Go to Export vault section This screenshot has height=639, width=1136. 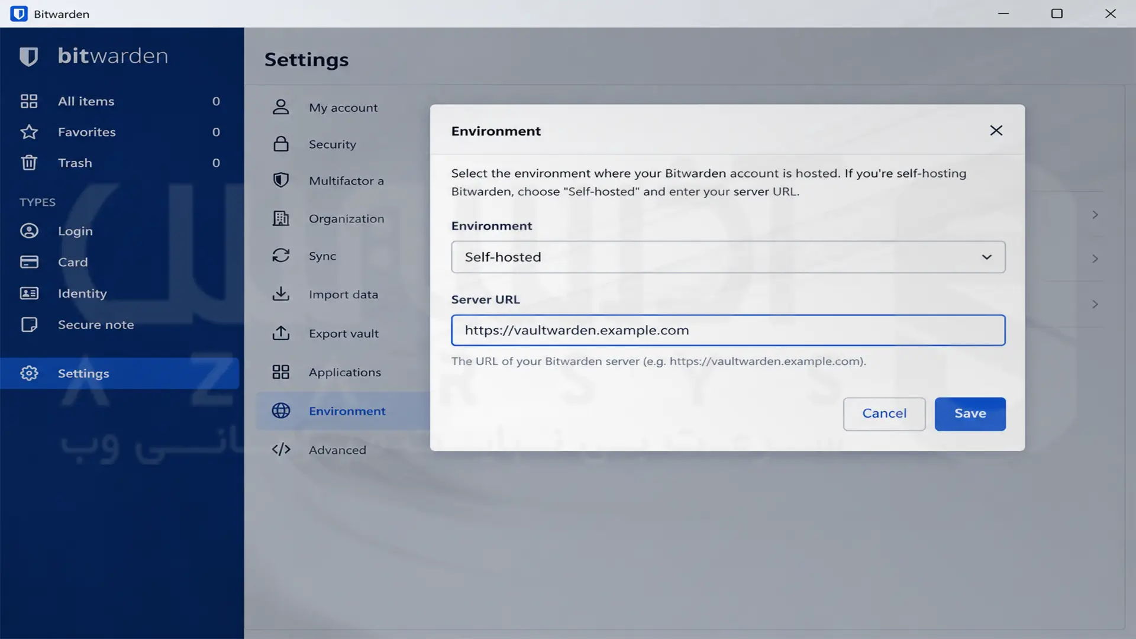coord(343,333)
